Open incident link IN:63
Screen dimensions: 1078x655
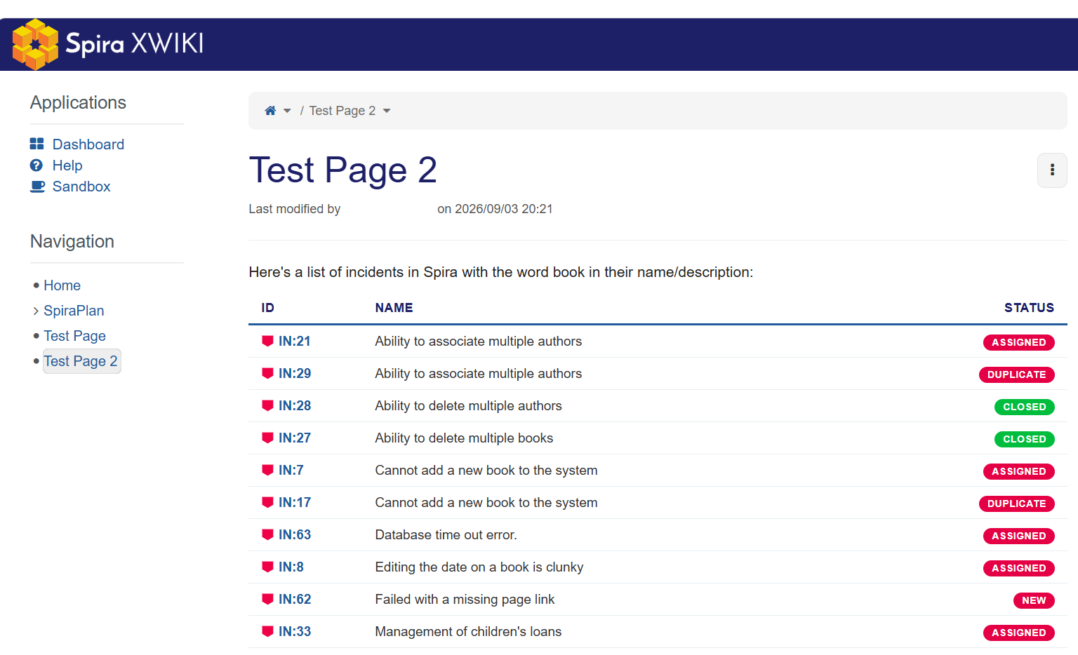[x=295, y=535]
